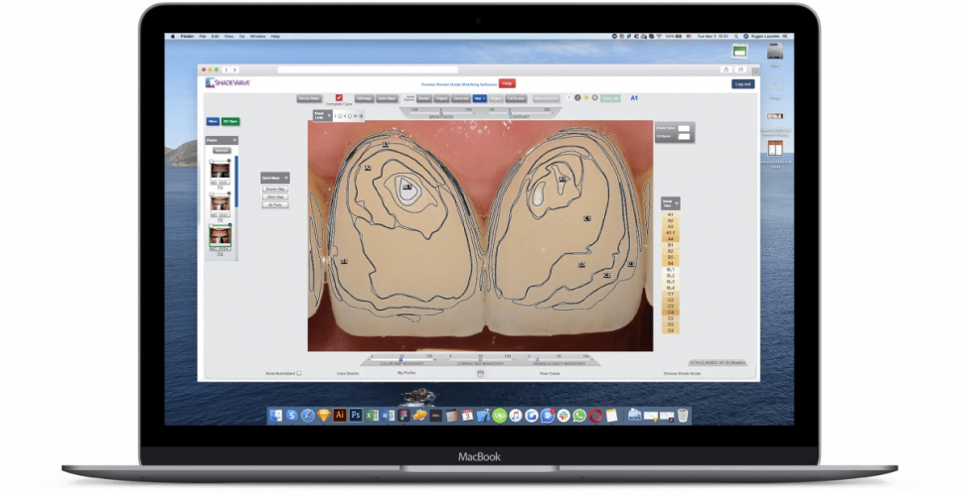Open WhatsApp from the dock

(579, 416)
